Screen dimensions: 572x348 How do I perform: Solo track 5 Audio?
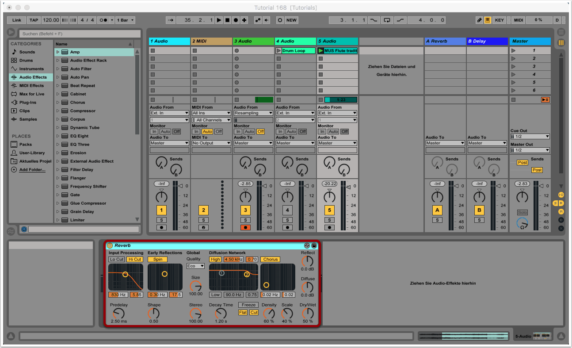click(329, 220)
